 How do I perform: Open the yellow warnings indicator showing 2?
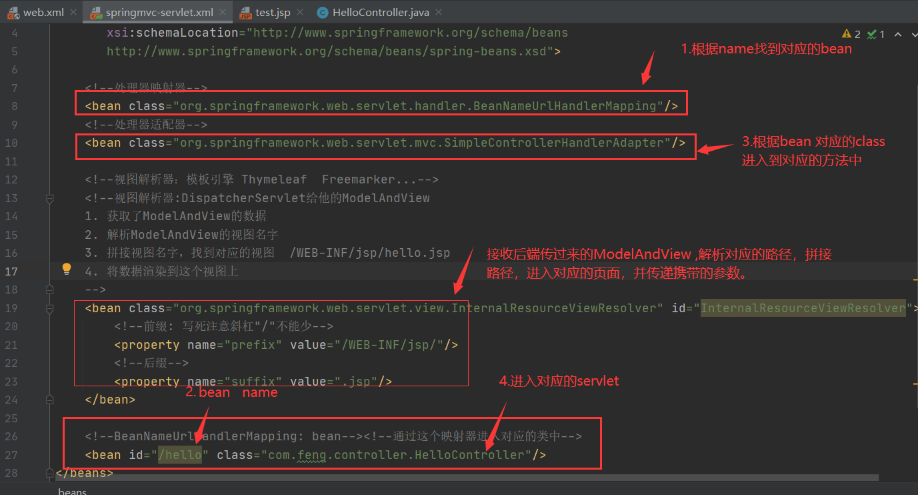[x=851, y=34]
